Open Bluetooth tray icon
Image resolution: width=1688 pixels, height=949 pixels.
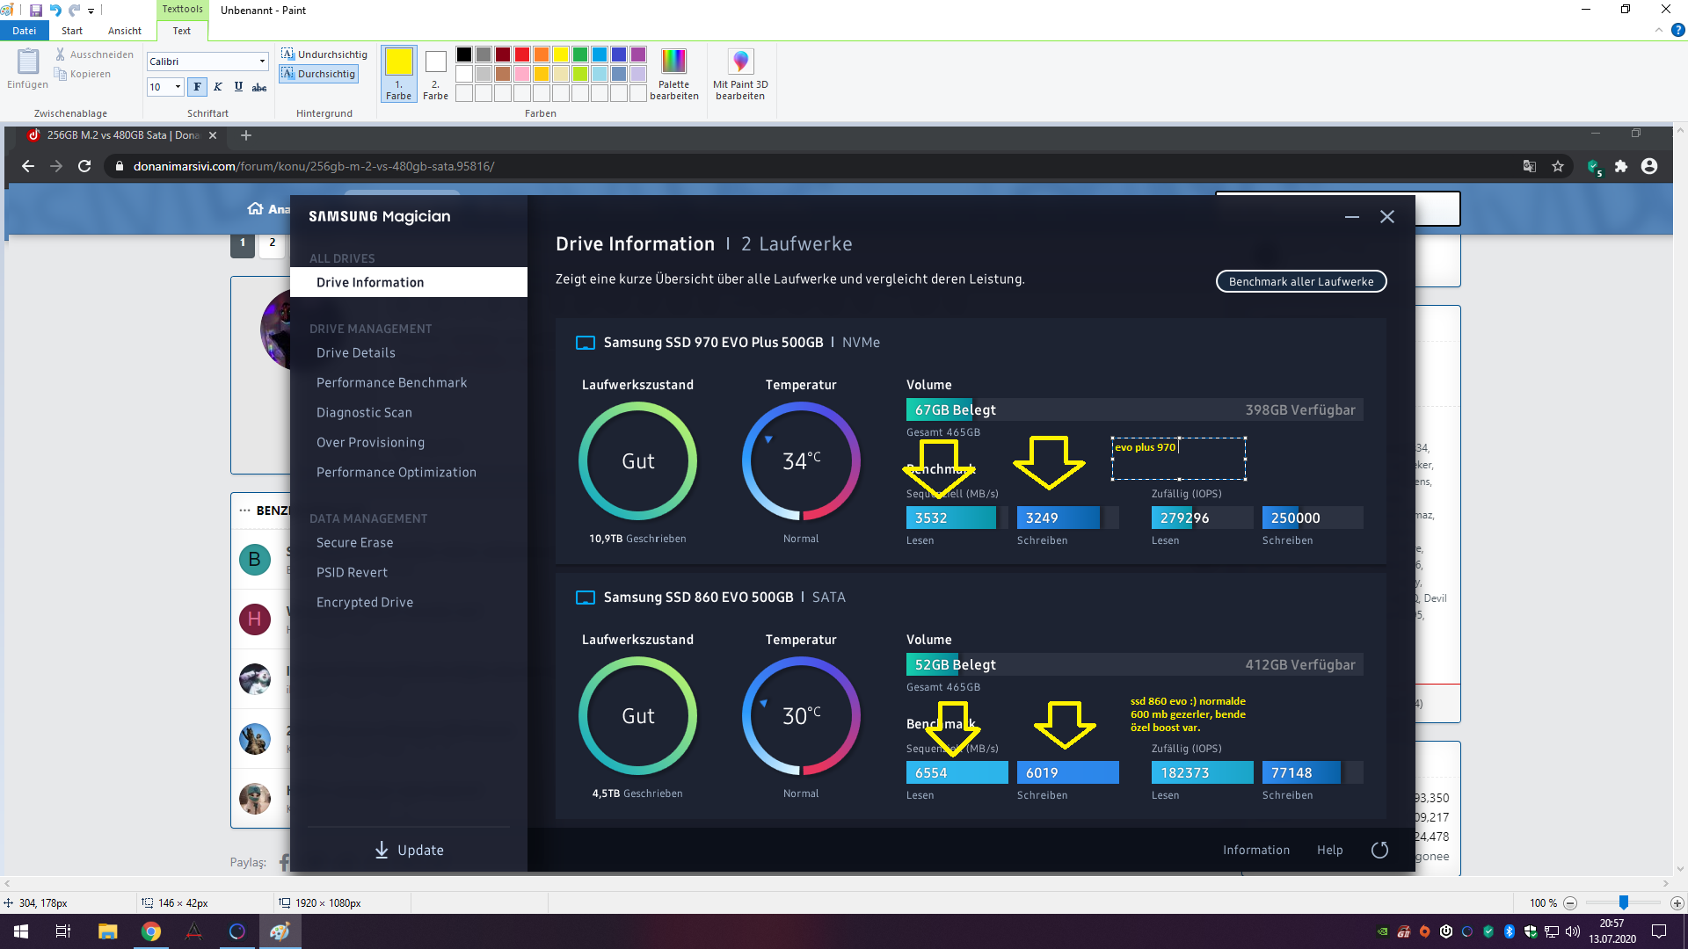[x=1510, y=931]
